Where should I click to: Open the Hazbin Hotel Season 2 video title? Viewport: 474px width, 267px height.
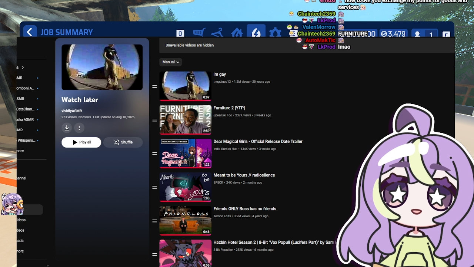(x=274, y=243)
